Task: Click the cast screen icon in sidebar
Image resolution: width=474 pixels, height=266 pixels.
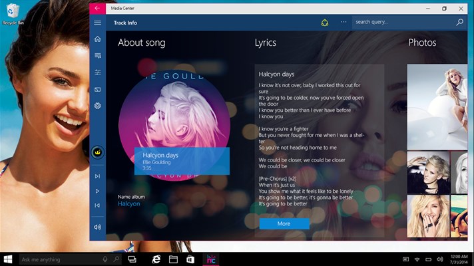Action: coord(97,89)
